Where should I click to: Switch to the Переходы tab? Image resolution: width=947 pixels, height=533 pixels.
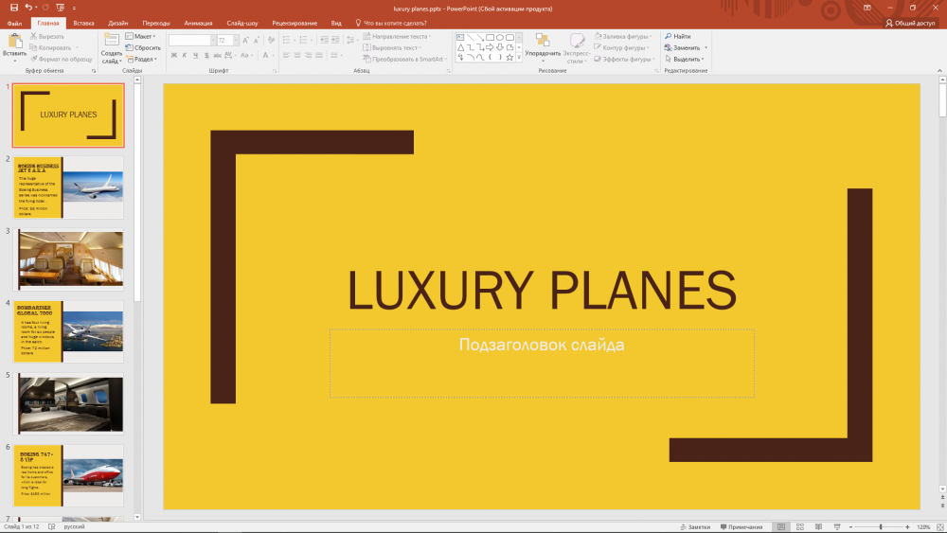156,23
